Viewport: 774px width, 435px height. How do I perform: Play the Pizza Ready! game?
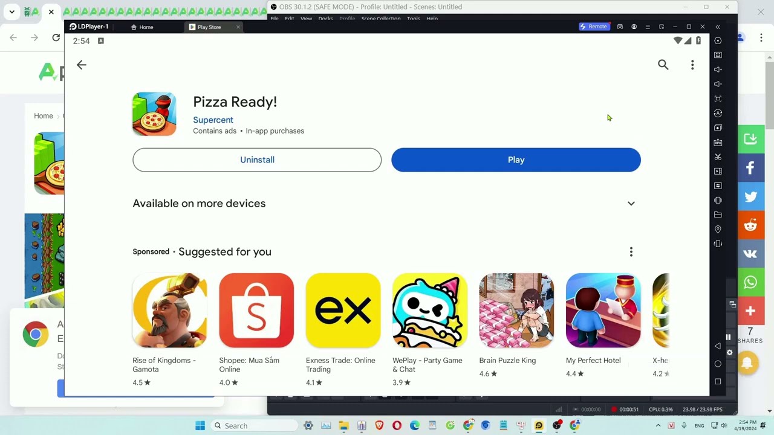pos(516,159)
